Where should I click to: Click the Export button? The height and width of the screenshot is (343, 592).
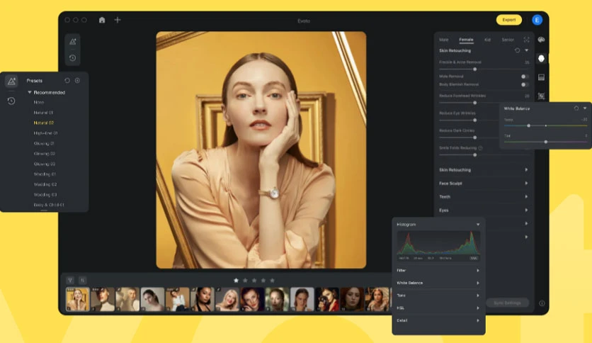tap(509, 20)
